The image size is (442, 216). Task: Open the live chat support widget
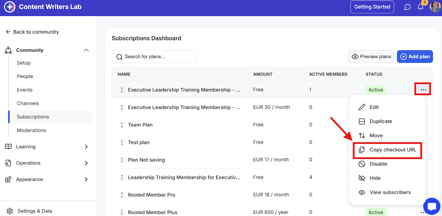(432, 206)
